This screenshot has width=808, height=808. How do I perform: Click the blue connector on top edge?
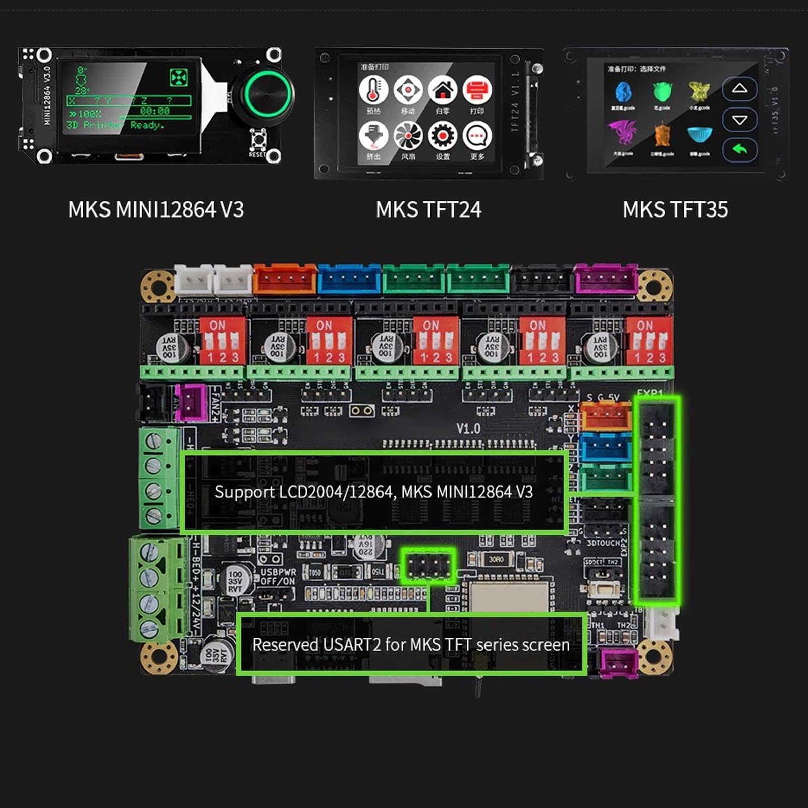[x=350, y=279]
